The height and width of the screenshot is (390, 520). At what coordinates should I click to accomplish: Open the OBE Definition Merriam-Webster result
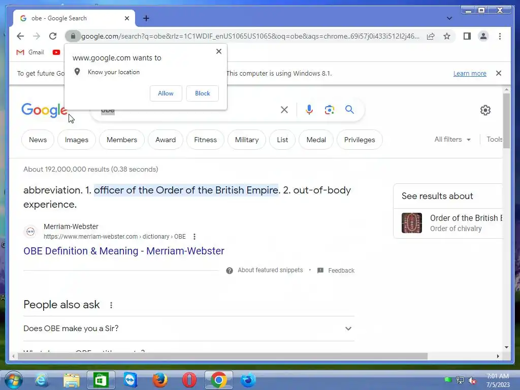124,251
